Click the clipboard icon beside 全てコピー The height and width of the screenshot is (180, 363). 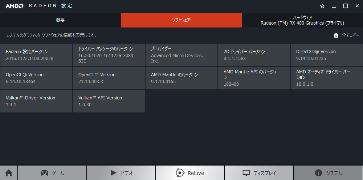tap(336, 35)
